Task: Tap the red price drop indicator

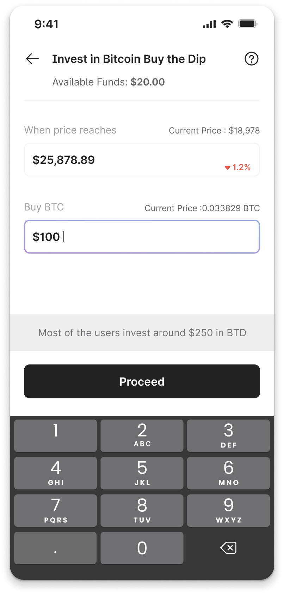Action: point(238,167)
